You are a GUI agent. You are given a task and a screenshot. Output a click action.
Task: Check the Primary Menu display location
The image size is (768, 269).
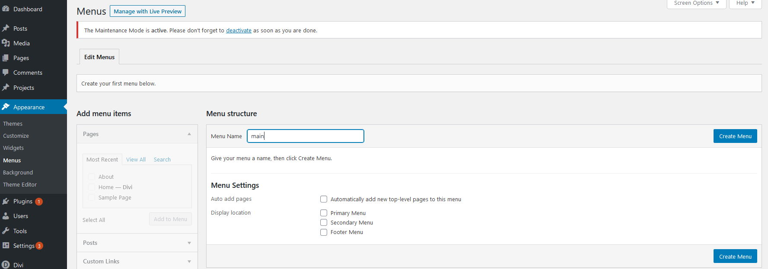pos(324,213)
